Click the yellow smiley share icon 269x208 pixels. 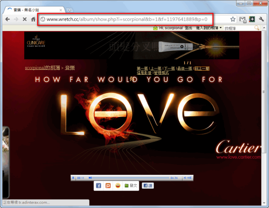tap(117, 186)
